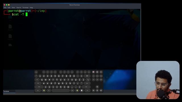Screen dimensions: 182x102
Task: Tap the 'h' key
Action: pos(63,83)
